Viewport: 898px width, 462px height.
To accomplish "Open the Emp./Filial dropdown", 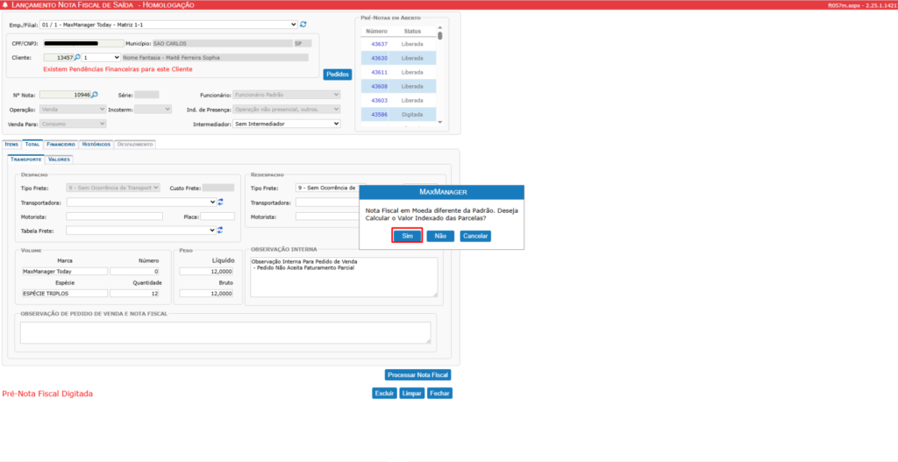I will pos(169,25).
